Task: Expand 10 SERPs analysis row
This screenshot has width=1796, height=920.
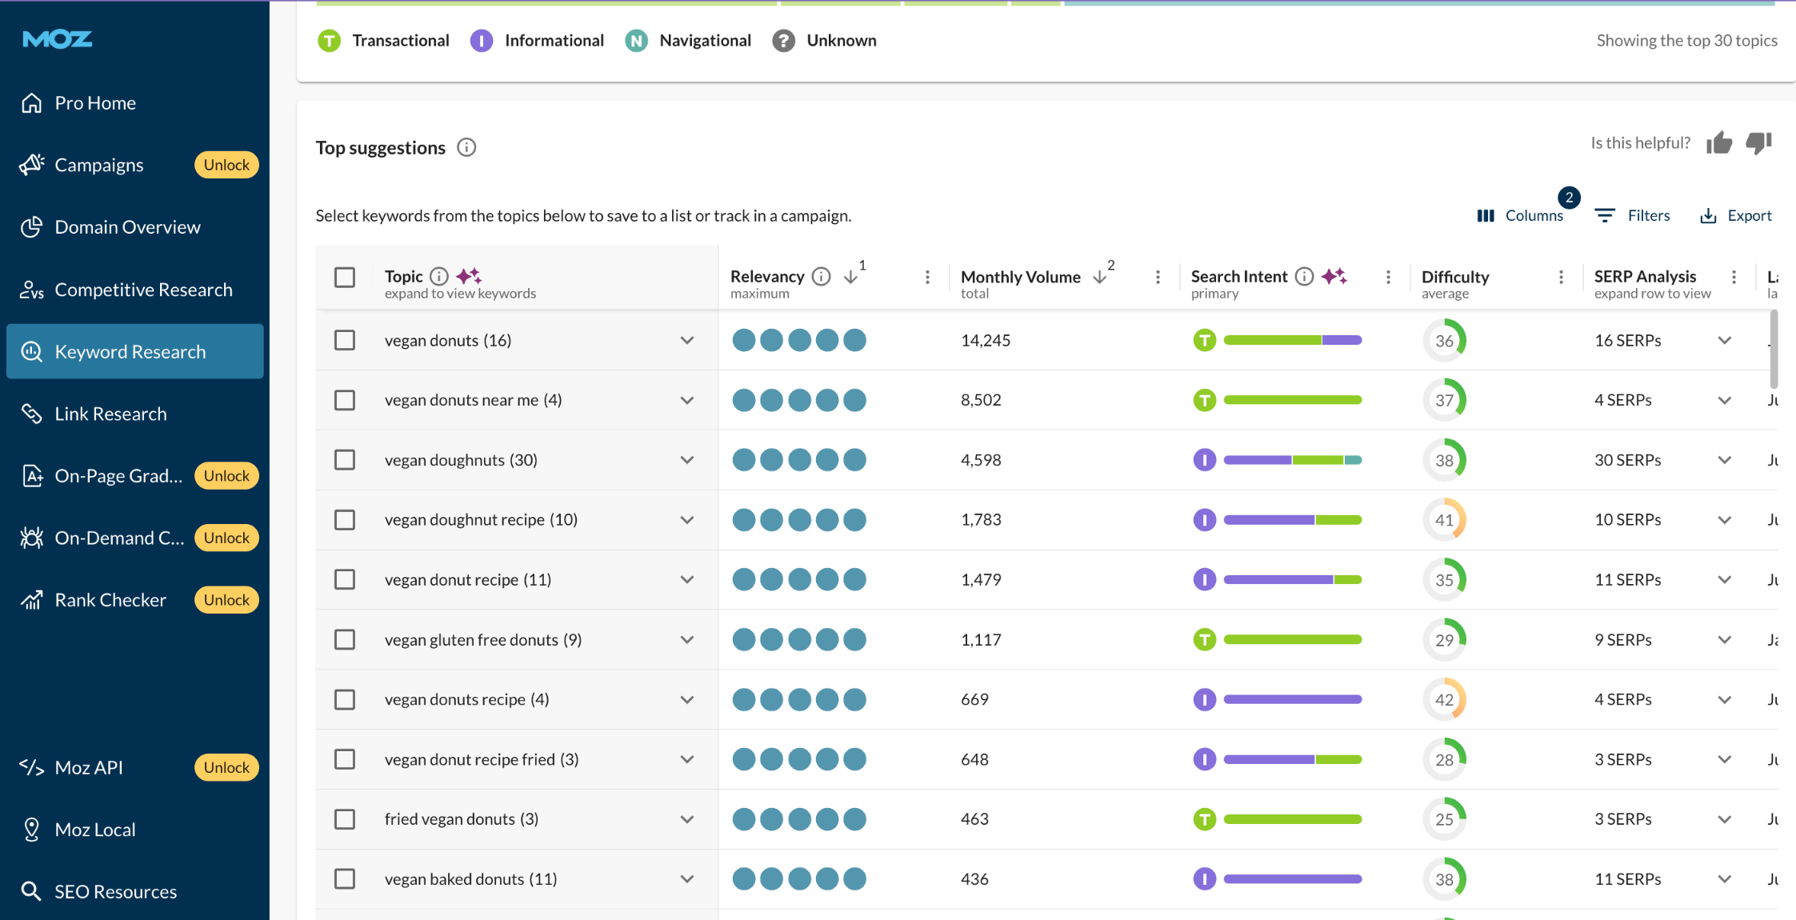Action: tap(1725, 520)
